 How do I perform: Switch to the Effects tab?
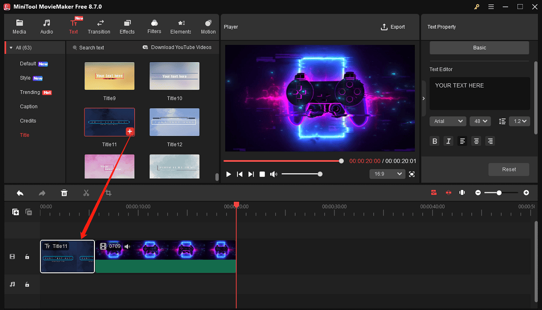coord(127,27)
